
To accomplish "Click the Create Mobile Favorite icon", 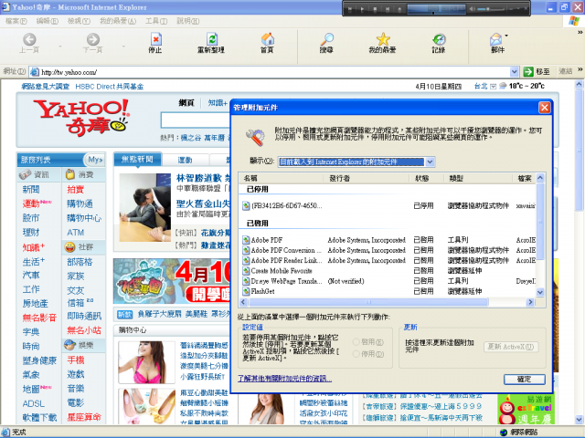I will (246, 271).
